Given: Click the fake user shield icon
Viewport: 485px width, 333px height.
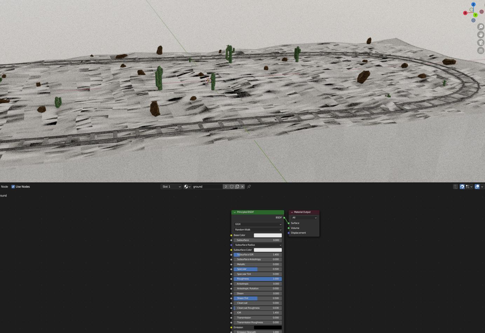Looking at the screenshot, I should (x=232, y=187).
